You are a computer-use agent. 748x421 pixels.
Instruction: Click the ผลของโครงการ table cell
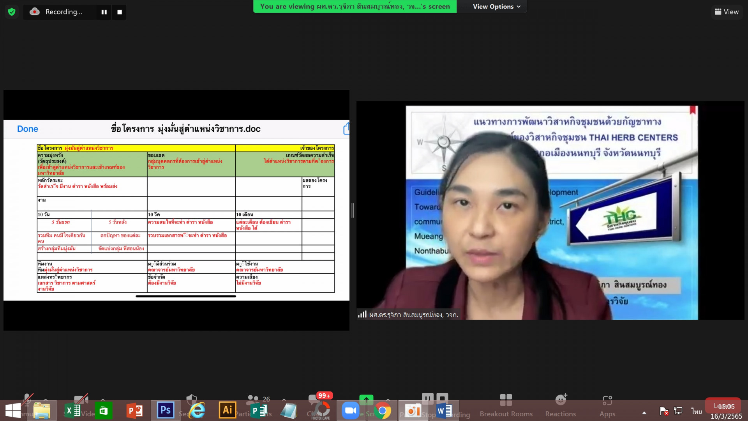318,186
